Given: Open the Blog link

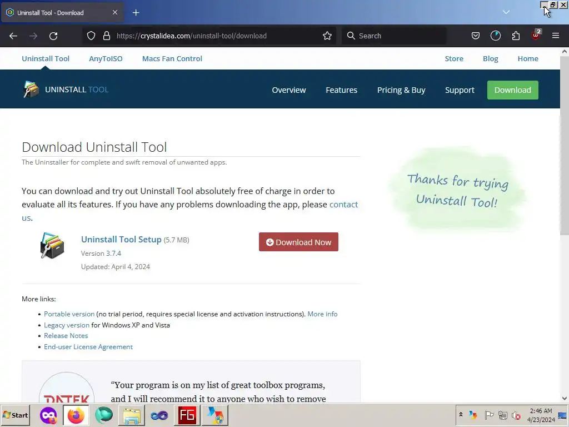Looking at the screenshot, I should [490, 58].
